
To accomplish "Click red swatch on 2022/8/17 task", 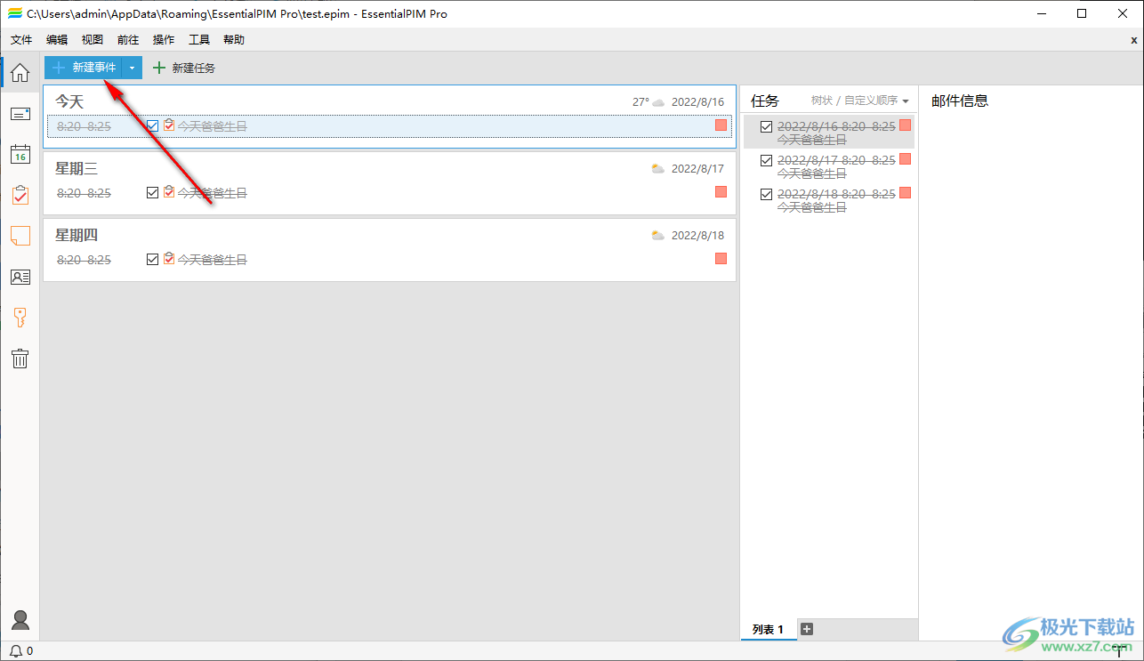I will coord(905,159).
